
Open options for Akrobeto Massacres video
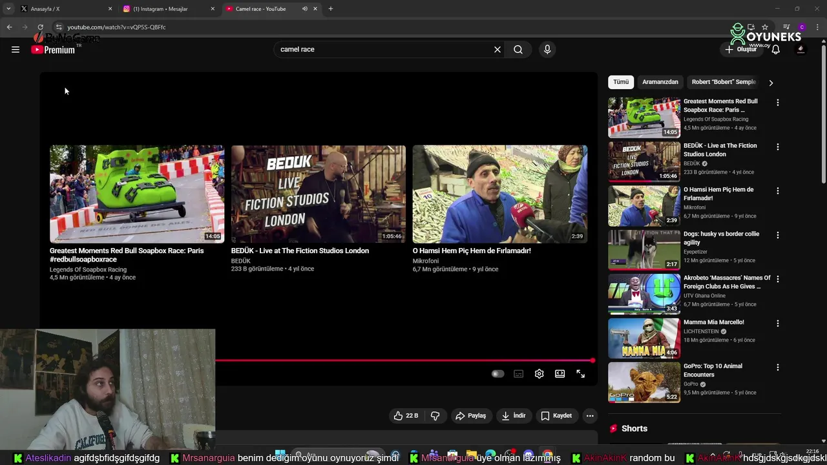point(778,279)
